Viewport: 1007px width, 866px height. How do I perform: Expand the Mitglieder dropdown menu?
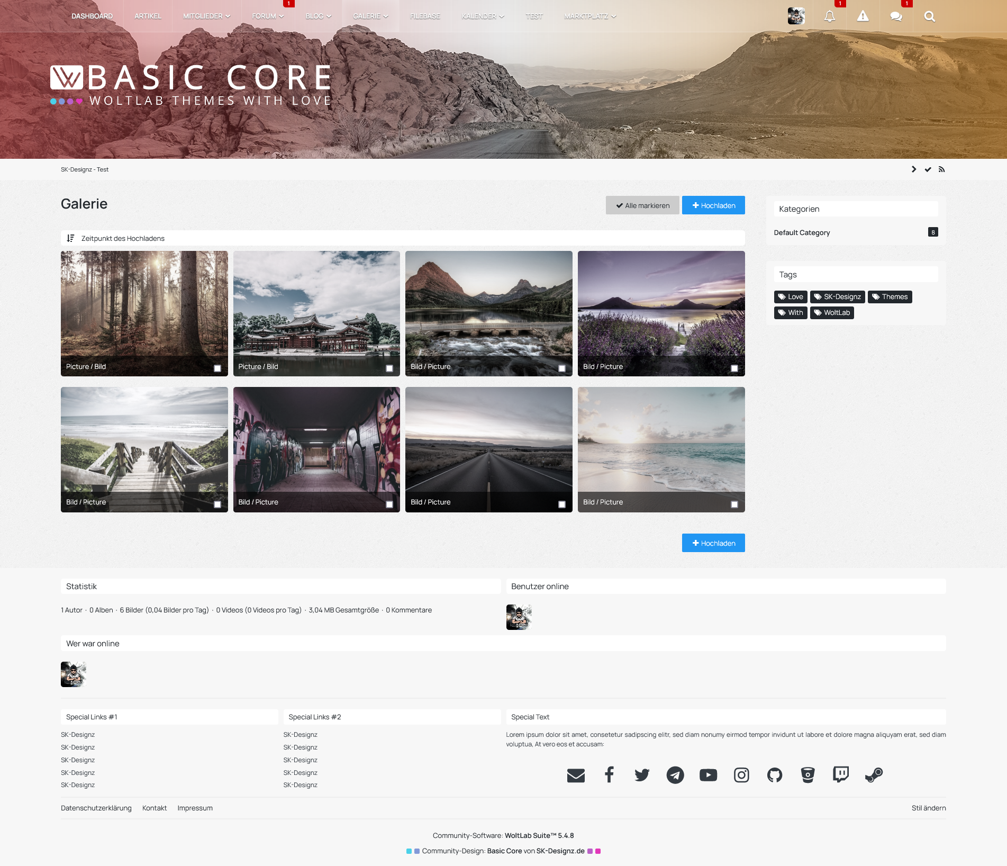[206, 16]
